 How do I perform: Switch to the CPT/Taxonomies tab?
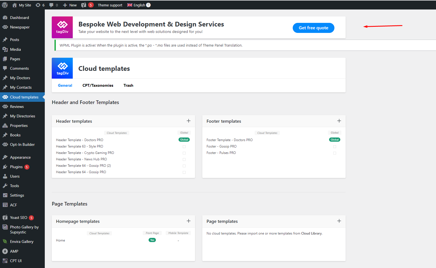(98, 85)
